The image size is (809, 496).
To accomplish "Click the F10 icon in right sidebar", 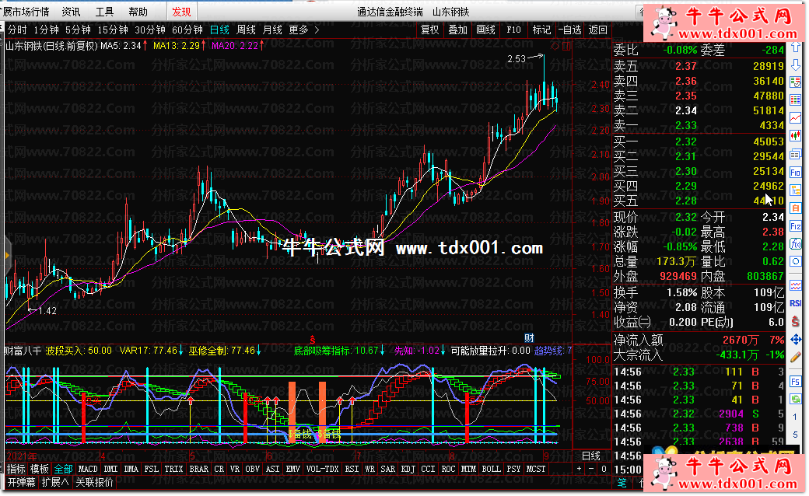I will [795, 173].
